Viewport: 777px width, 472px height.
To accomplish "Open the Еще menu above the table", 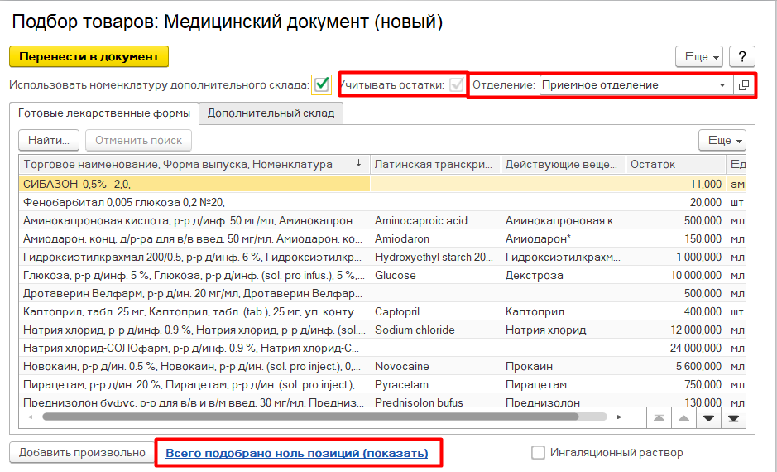I will coord(722,140).
